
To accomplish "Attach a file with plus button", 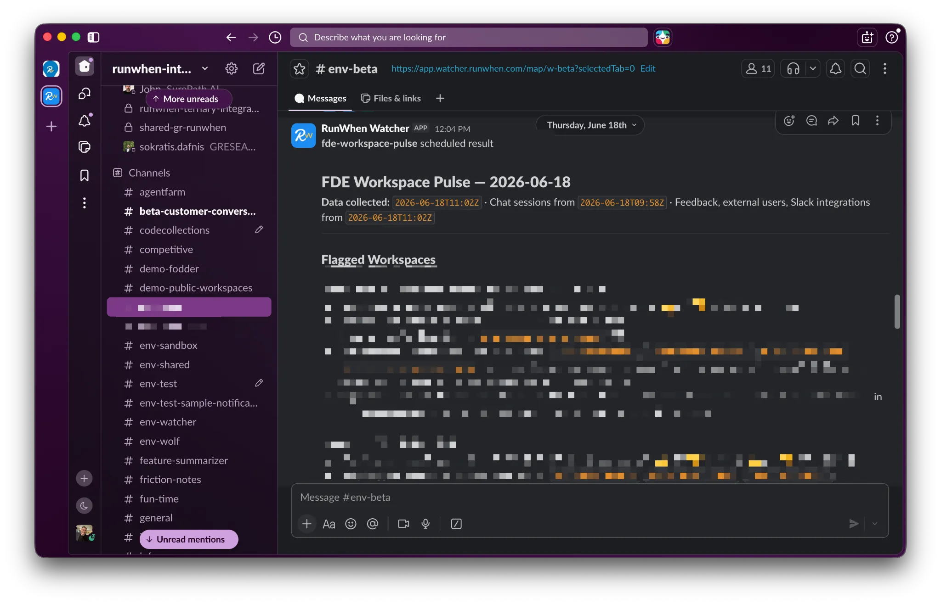I will coord(307,524).
